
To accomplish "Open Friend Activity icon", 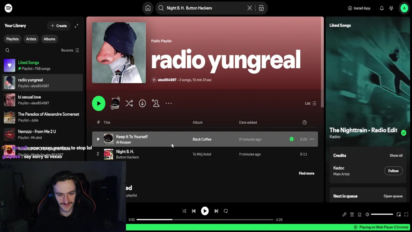I will [391, 8].
